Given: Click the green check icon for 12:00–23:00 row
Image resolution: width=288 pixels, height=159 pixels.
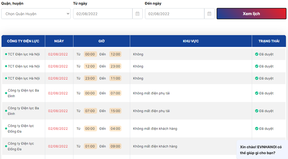Looking at the screenshot, I should (256, 66).
